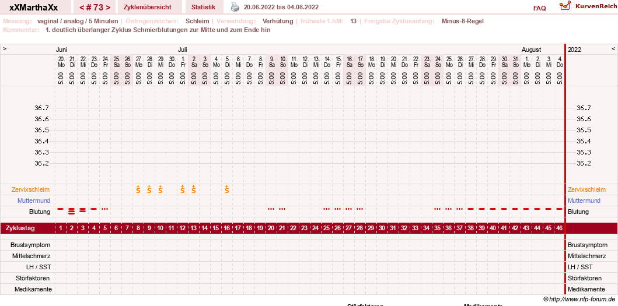Screen dimensions: 618x306
Task: Click the bleeding dash on cycle day 40
Action: pos(493,209)
